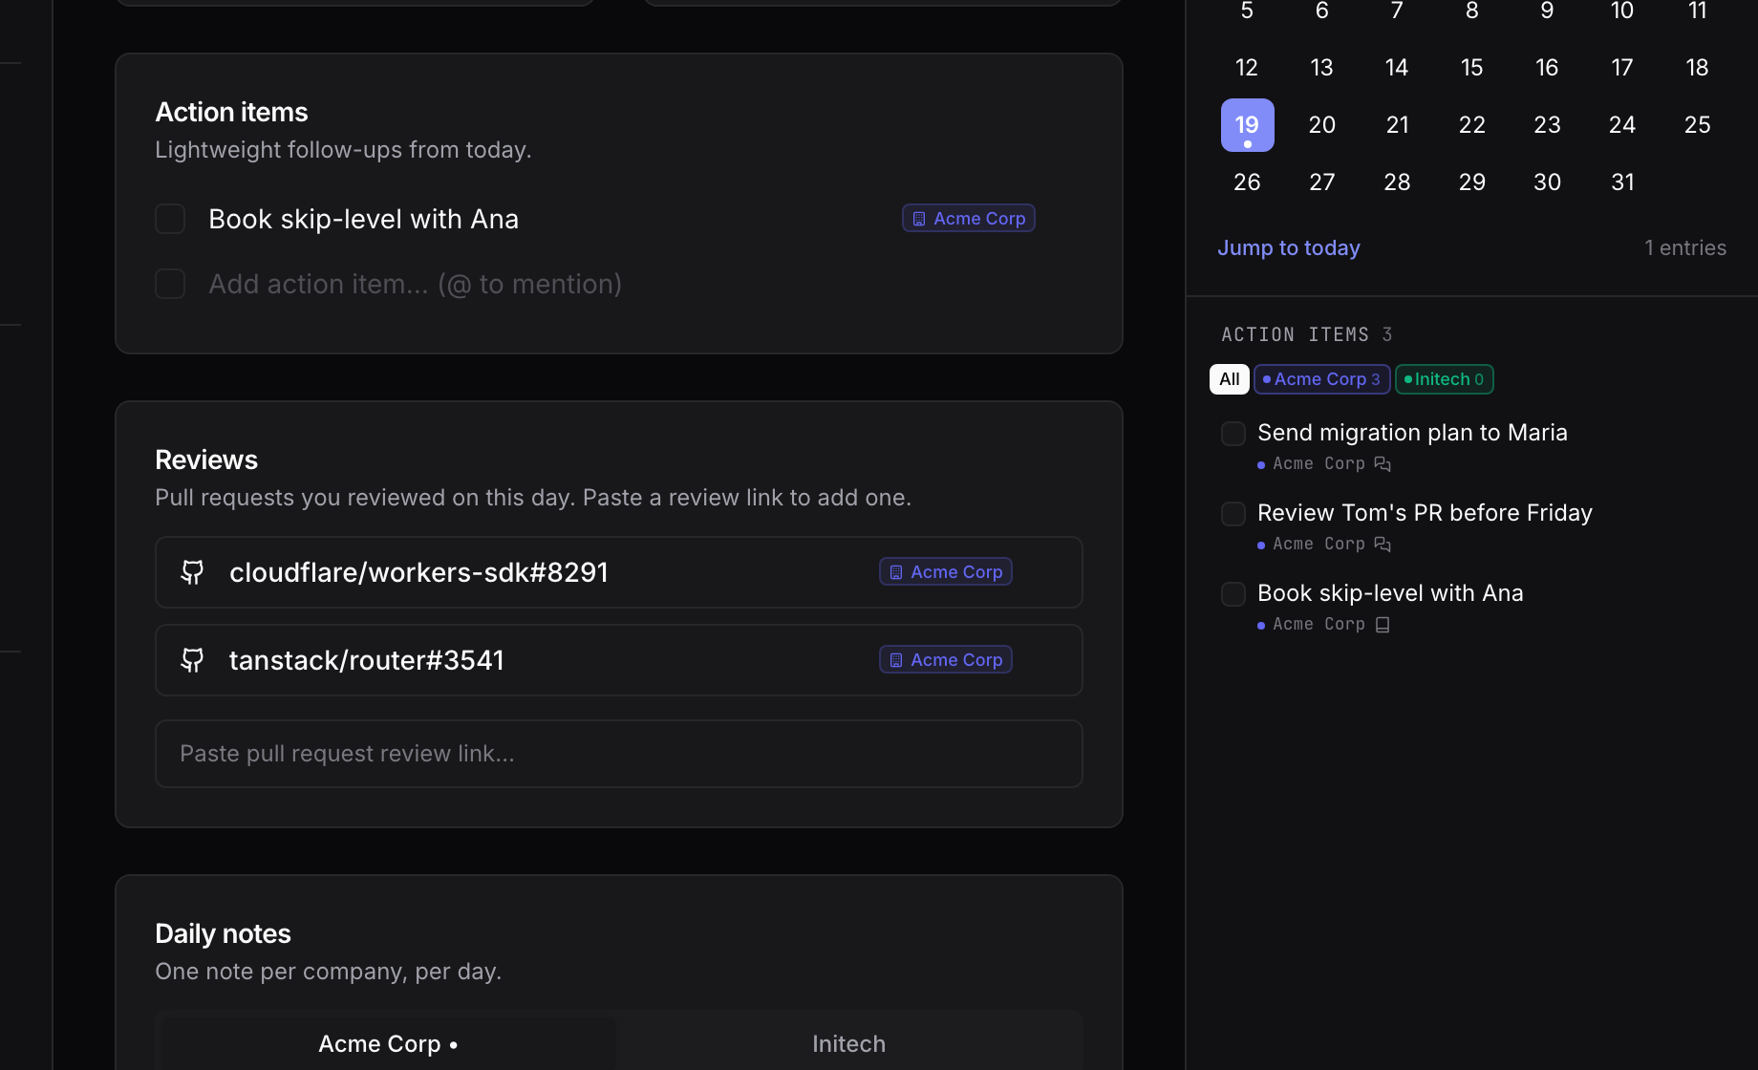Filter action items by Acme Corp
Viewport: 1758px width, 1070px height.
coord(1322,379)
